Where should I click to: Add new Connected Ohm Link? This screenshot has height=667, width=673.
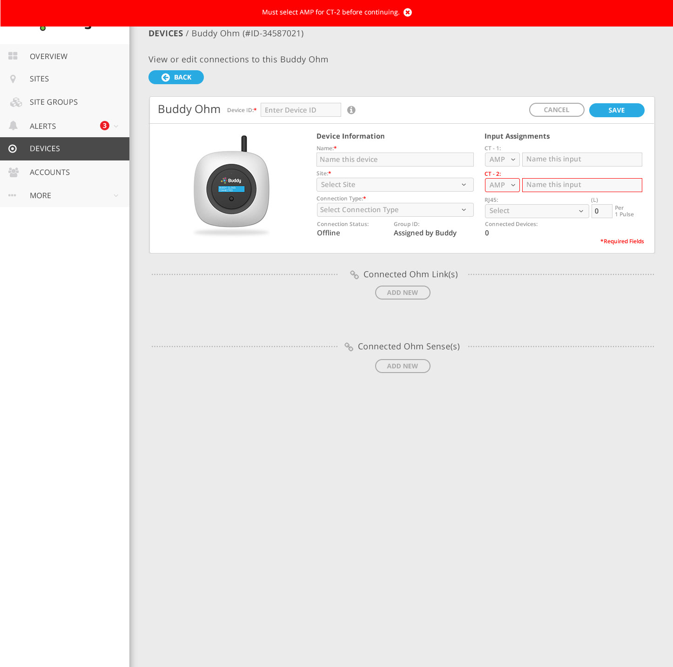(x=403, y=293)
